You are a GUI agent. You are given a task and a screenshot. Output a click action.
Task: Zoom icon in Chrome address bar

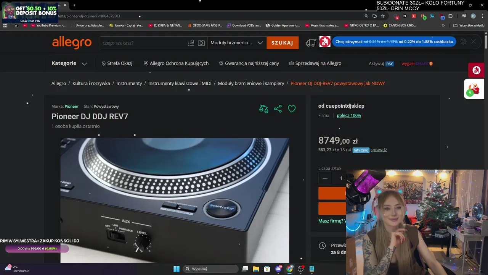coord(366,16)
